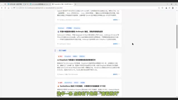The width and height of the screenshot is (178, 100).
Task: Reload the page with the refresh icon
Action: [x=5, y=8]
